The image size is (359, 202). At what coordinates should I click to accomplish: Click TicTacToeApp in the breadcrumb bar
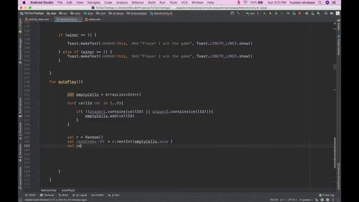point(32,13)
